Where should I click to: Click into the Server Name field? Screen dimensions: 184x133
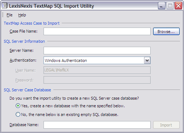(97, 50)
